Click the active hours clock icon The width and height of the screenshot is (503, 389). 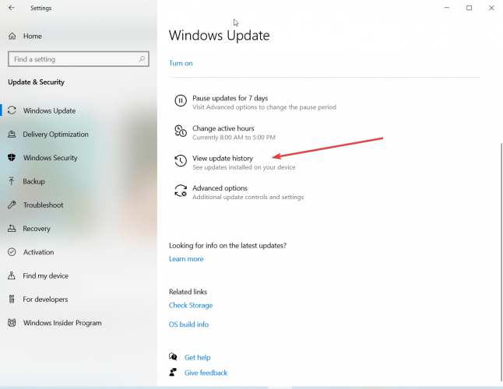(x=181, y=131)
